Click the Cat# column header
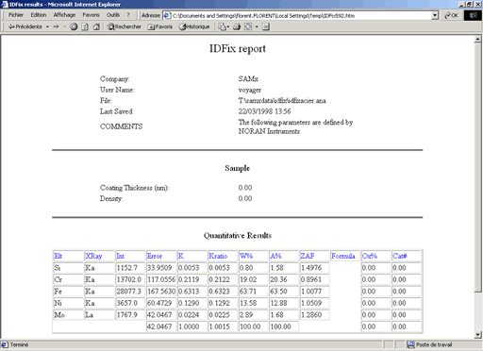Viewport: 483px width, 351px height. click(x=400, y=256)
